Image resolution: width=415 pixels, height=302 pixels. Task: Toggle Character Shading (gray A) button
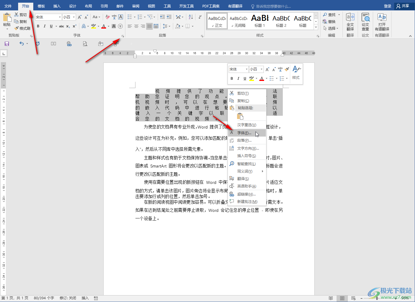[114, 26]
